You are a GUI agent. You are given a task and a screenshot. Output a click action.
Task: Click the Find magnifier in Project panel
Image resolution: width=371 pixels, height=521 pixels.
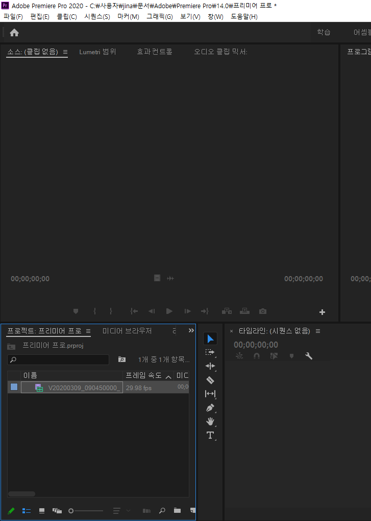pyautogui.click(x=162, y=510)
